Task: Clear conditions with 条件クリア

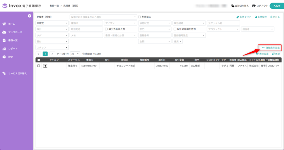Action: coord(244,17)
